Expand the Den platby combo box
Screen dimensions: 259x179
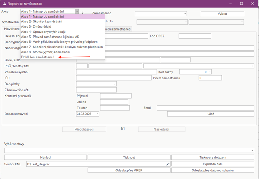tap(114, 84)
